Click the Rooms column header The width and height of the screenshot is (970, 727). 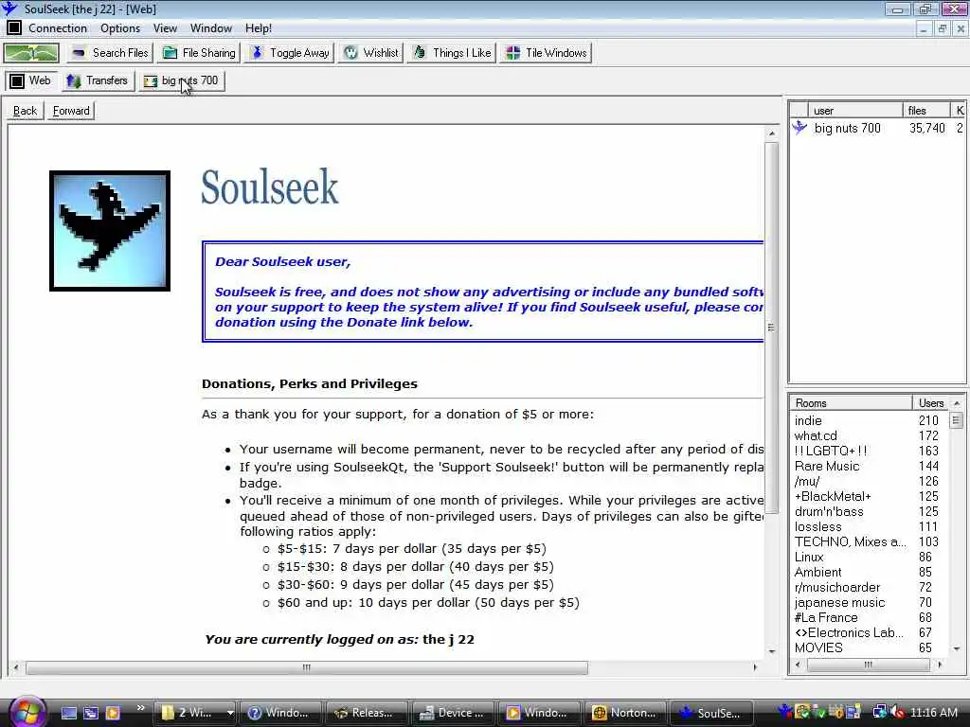(x=851, y=403)
